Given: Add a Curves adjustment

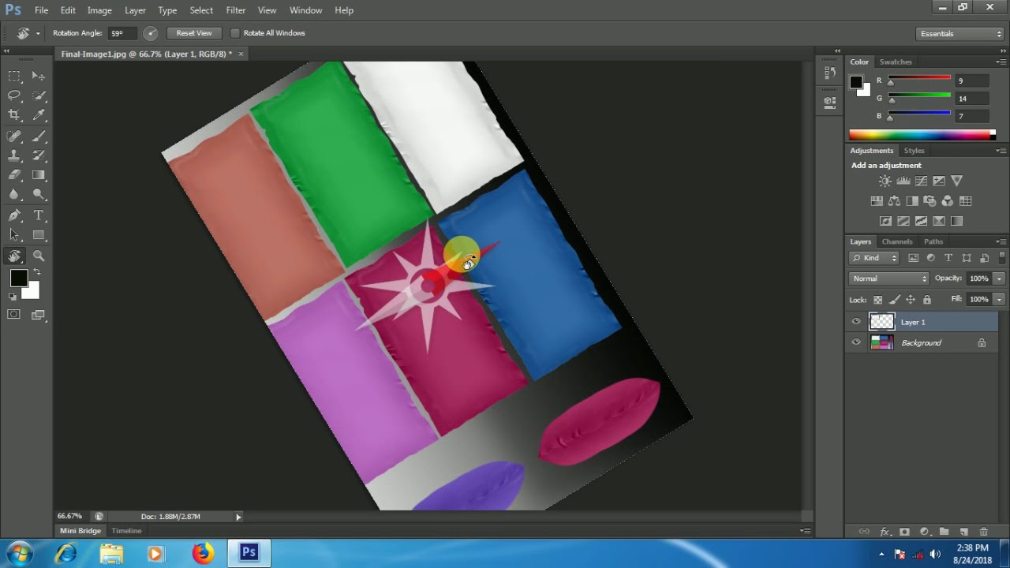Looking at the screenshot, I should tap(921, 181).
